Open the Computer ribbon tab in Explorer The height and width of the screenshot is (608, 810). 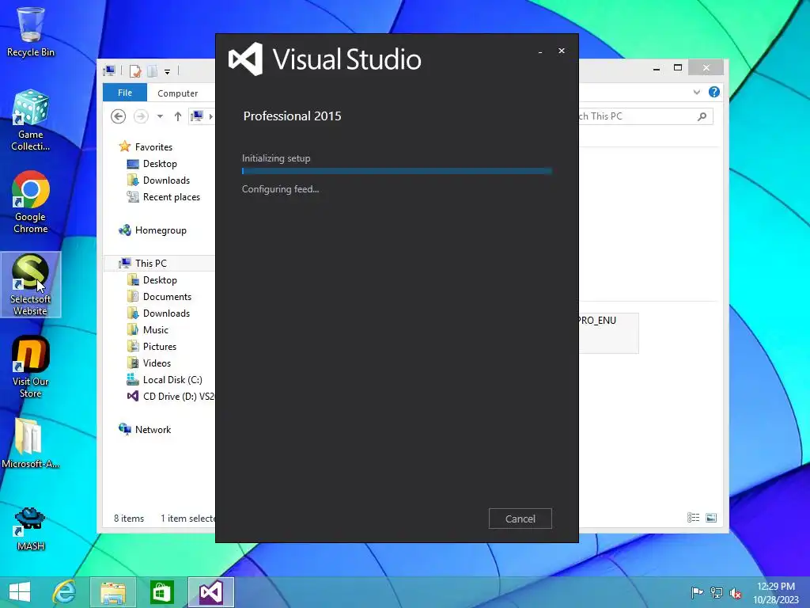pyautogui.click(x=178, y=93)
